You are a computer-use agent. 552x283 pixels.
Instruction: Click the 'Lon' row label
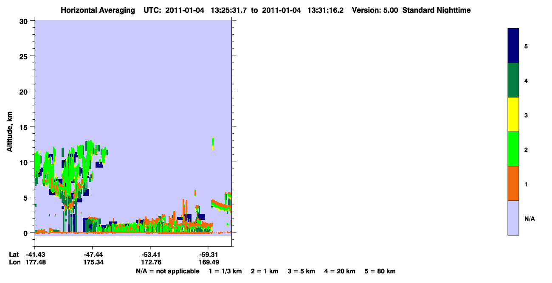[x=15, y=263]
